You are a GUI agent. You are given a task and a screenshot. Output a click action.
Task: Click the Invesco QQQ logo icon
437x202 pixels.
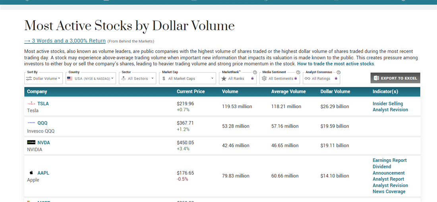click(31, 123)
